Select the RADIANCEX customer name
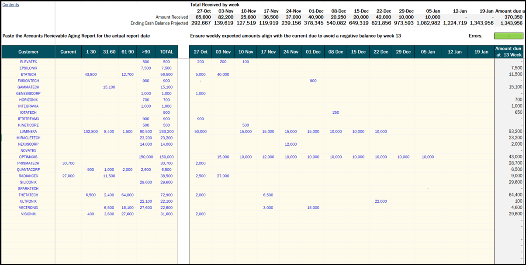This screenshot has height=265, width=526. click(28, 176)
